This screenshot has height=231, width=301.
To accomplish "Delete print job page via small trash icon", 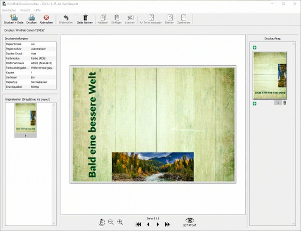I will [x=285, y=103].
